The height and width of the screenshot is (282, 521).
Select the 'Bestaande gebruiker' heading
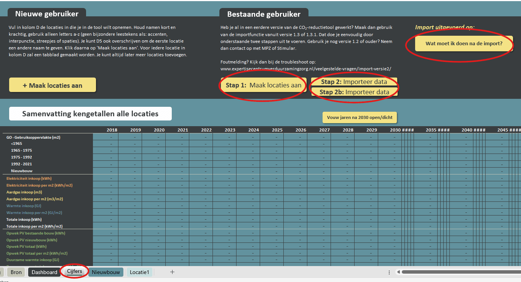tap(264, 14)
